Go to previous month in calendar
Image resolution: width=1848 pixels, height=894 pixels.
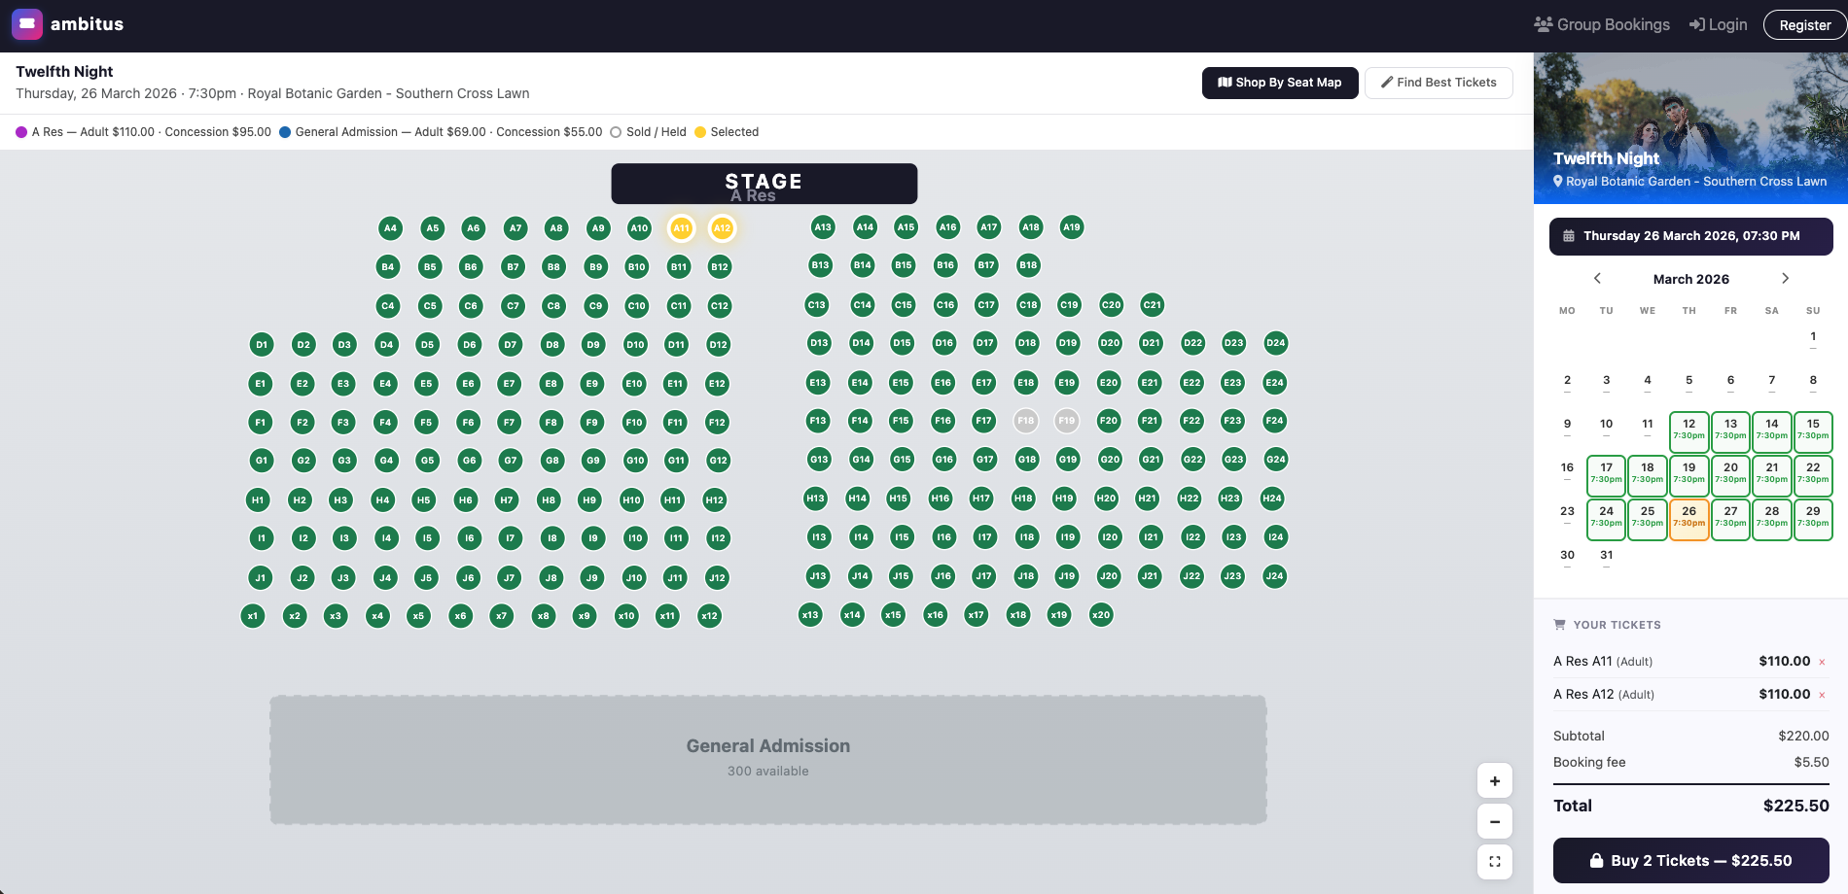point(1597,278)
